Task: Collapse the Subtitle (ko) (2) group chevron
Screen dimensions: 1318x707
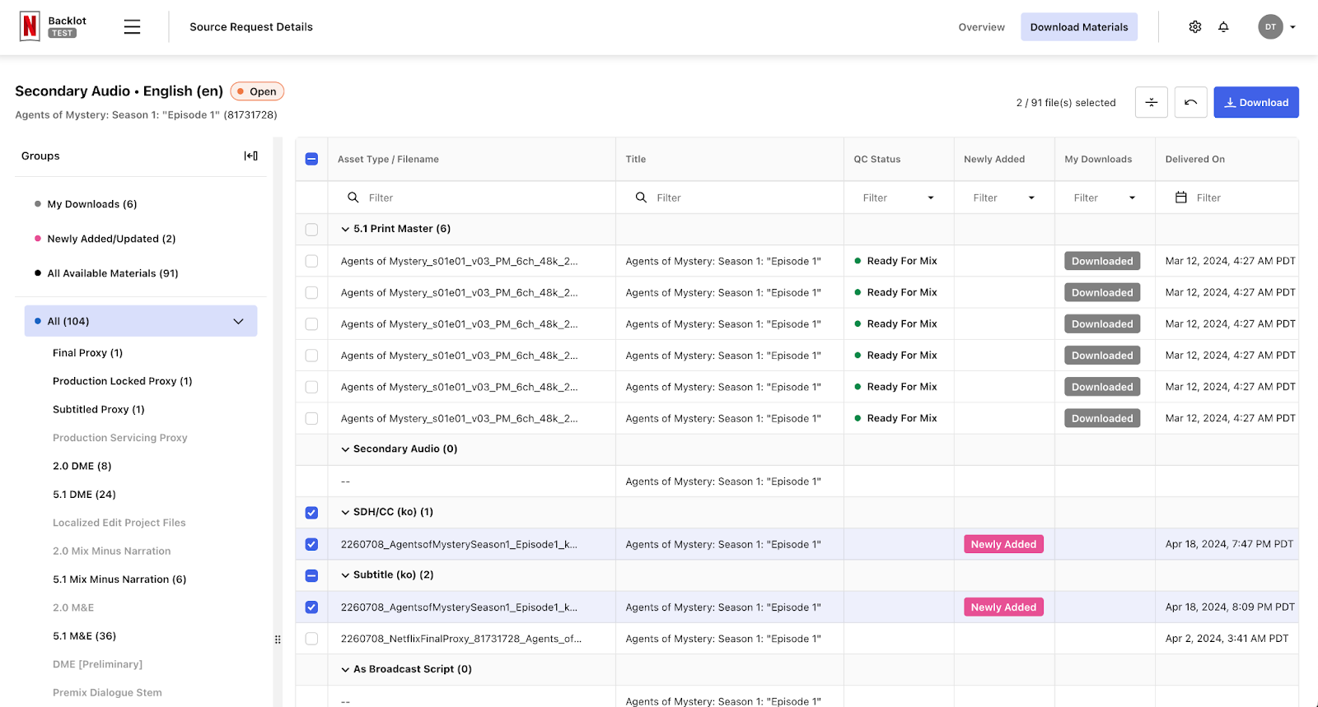Action: click(345, 575)
